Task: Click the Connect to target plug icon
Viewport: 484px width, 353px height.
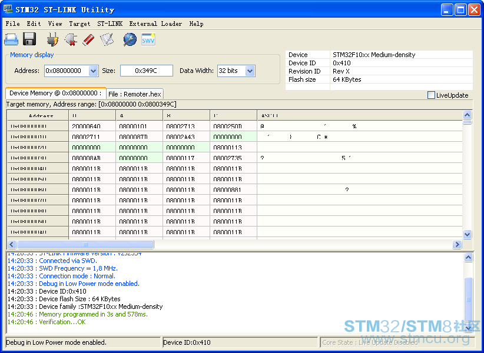Action: [52, 39]
